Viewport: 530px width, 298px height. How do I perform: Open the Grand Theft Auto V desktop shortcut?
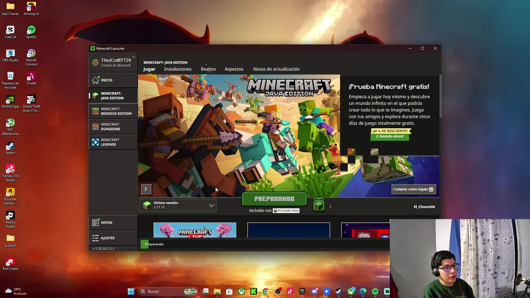[x=31, y=103]
